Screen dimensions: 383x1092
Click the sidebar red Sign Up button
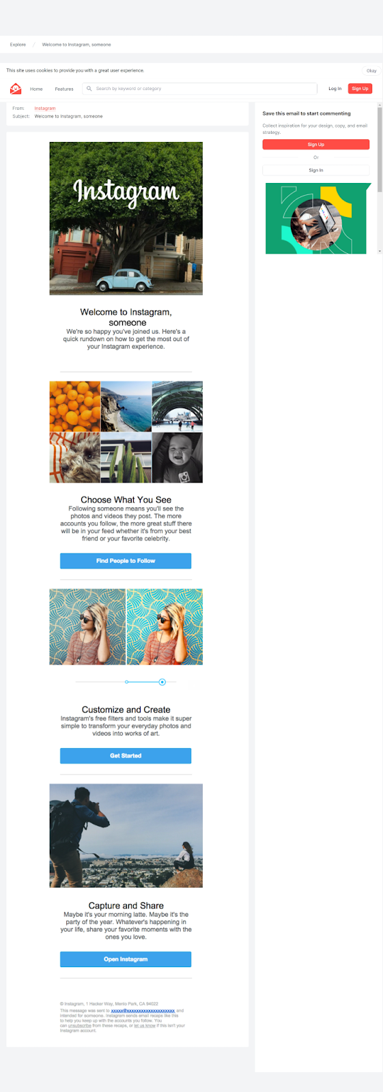click(x=316, y=145)
